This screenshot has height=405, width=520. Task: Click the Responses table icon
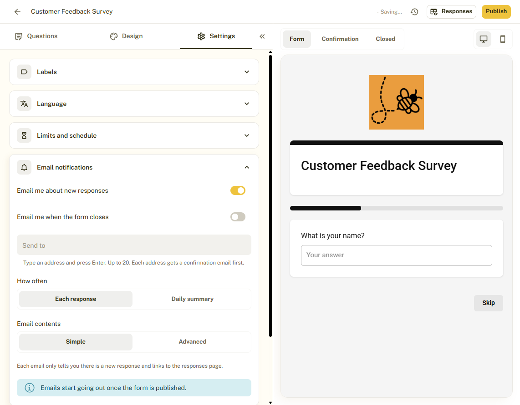coord(434,11)
